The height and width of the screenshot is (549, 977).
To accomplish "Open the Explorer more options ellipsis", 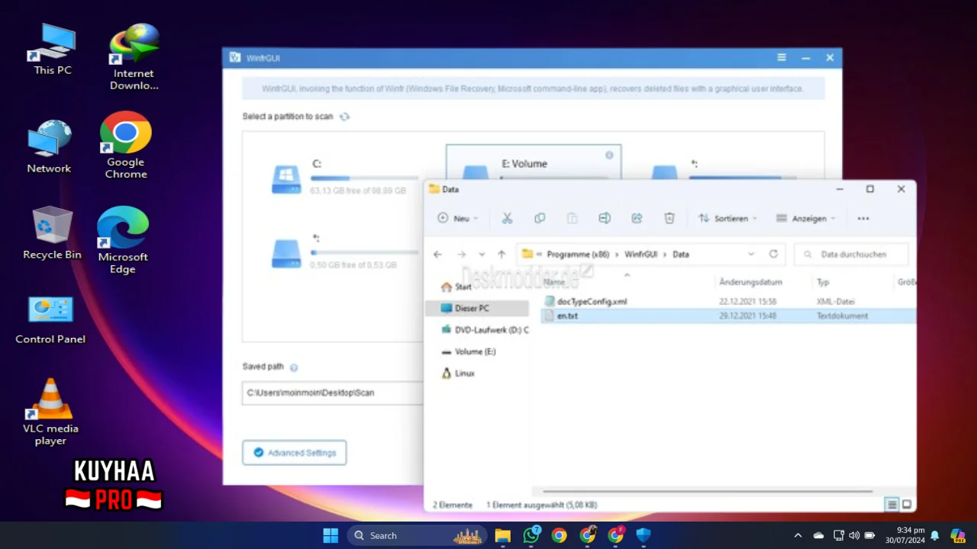I will pos(863,218).
